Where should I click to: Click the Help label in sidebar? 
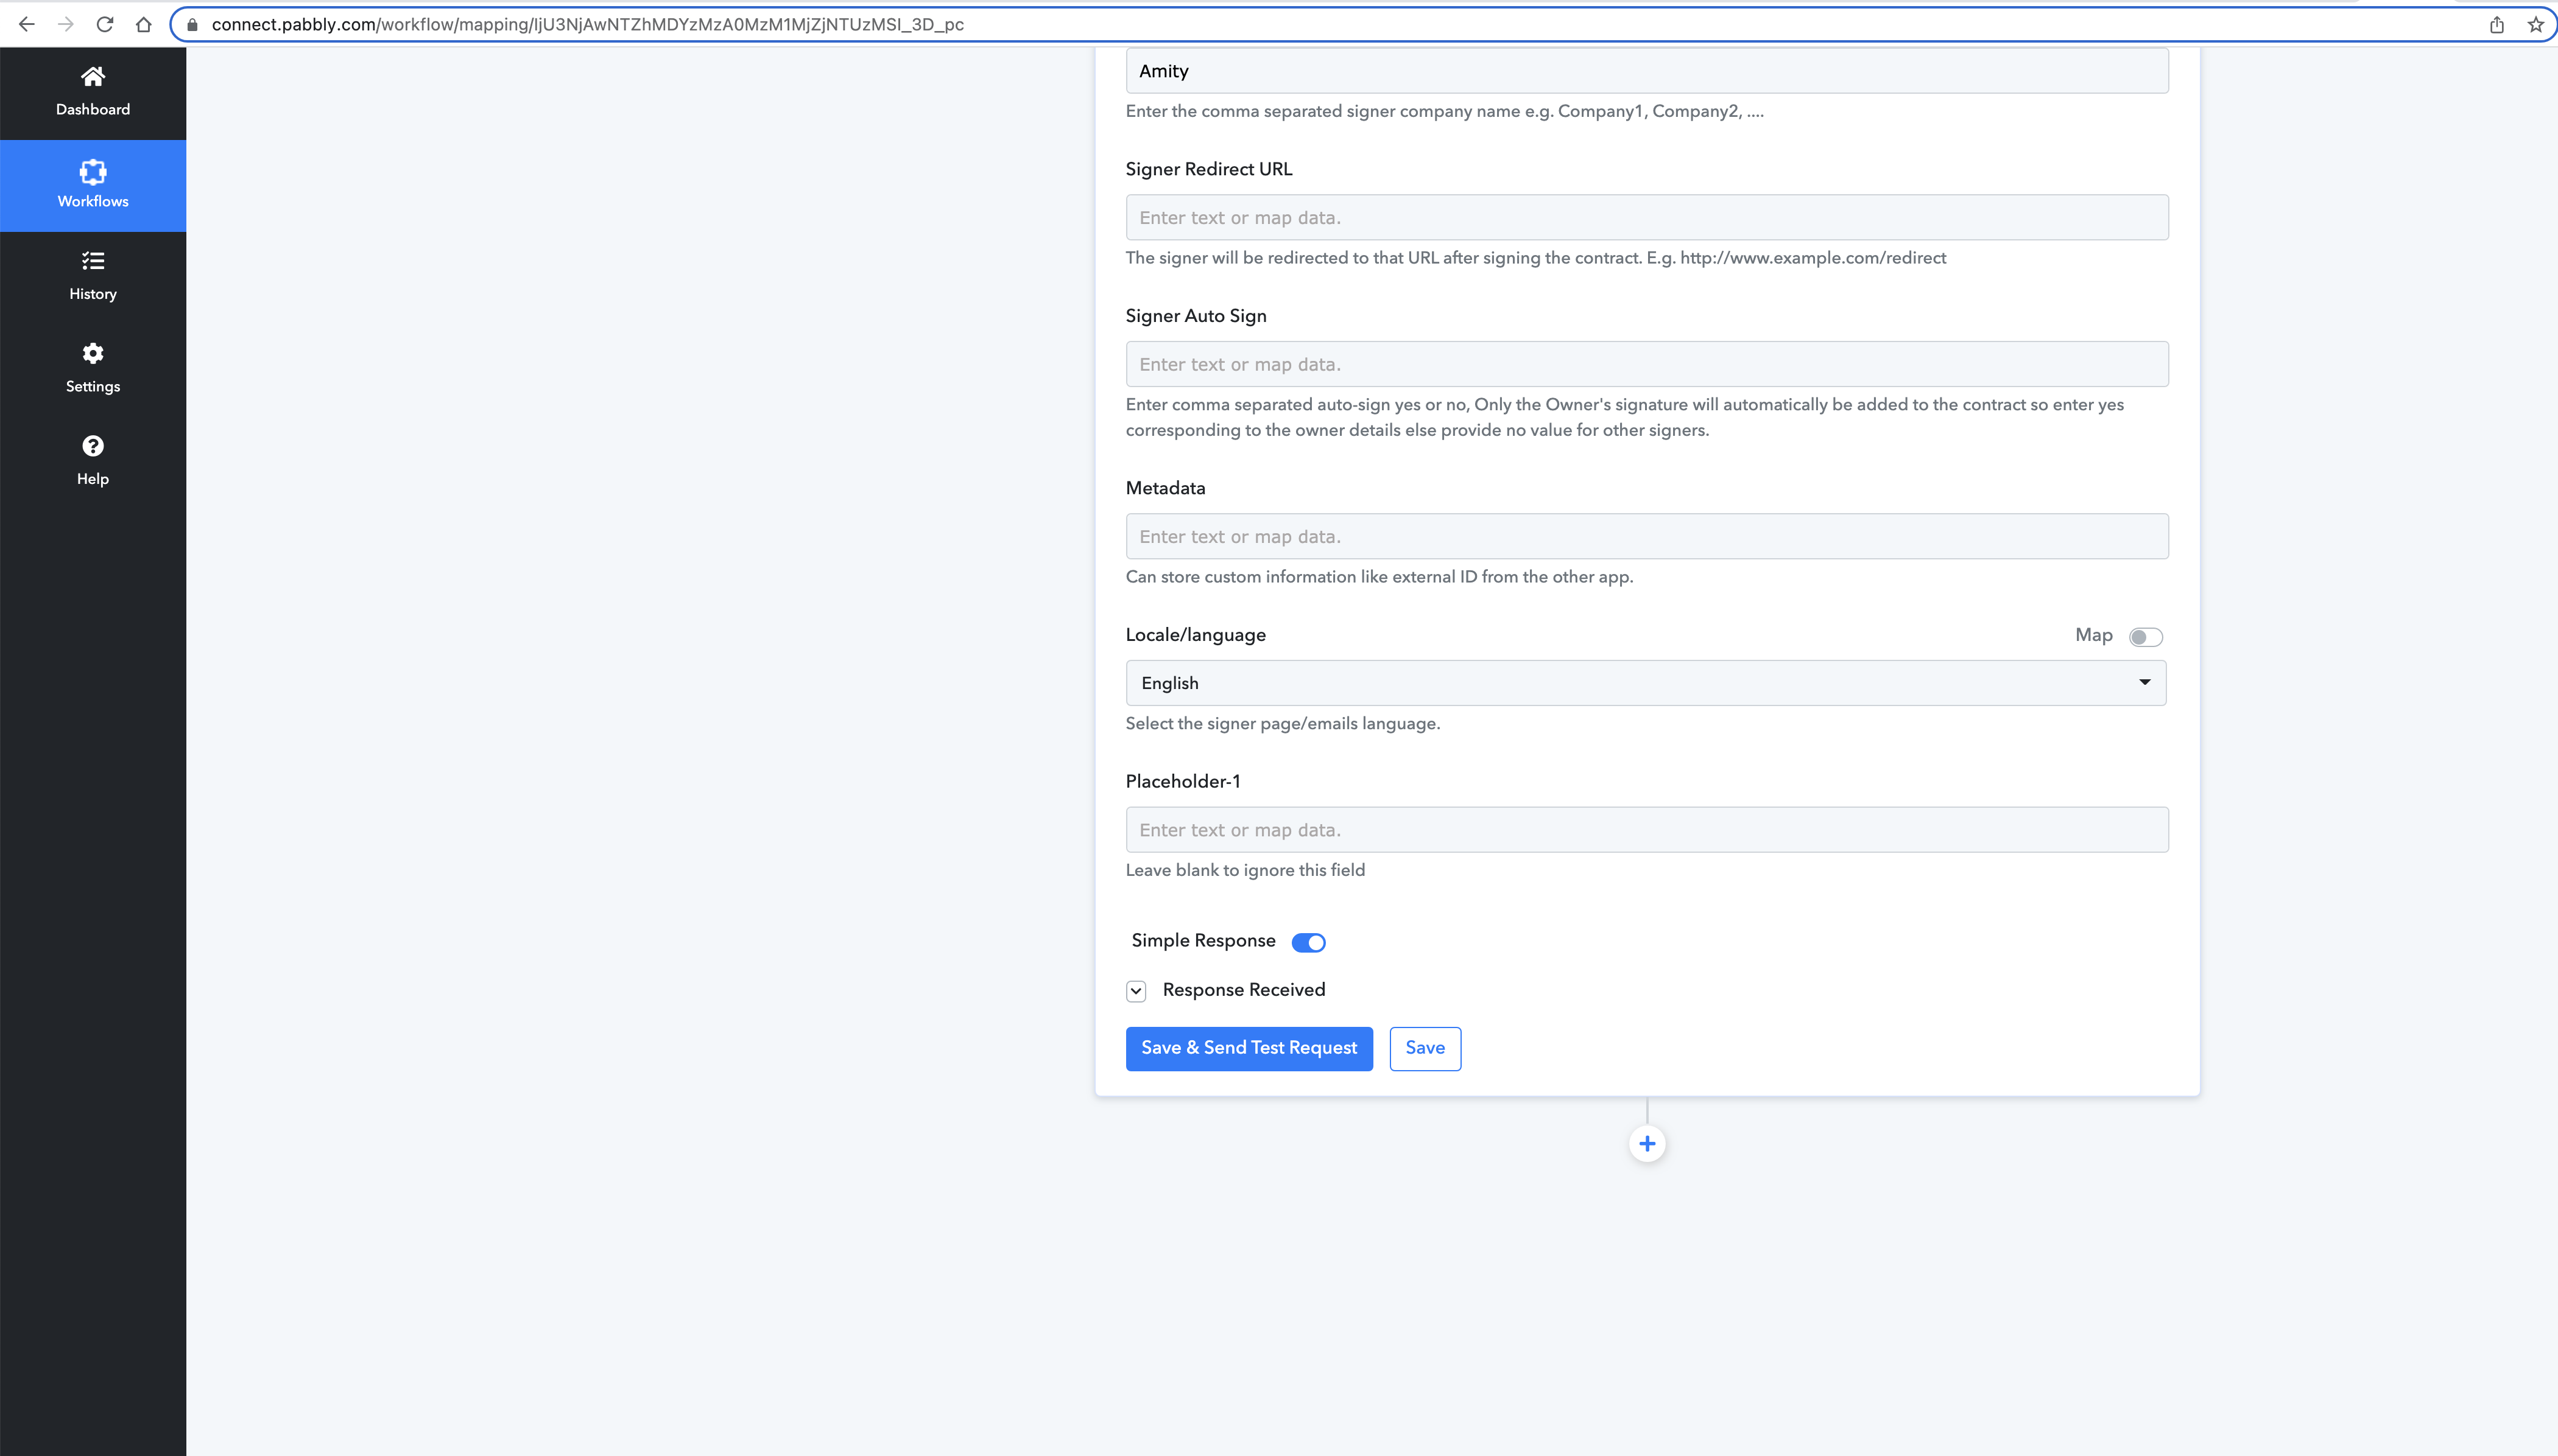pos(92,479)
